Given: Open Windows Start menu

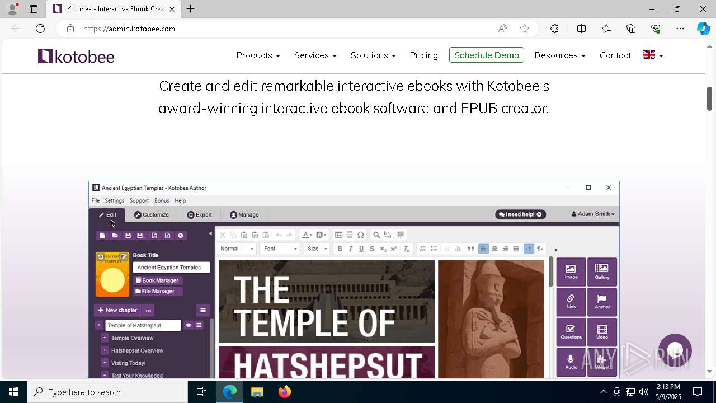Looking at the screenshot, I should point(13,392).
